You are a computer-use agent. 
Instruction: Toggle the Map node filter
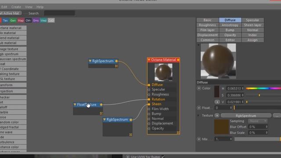click(21, 21)
